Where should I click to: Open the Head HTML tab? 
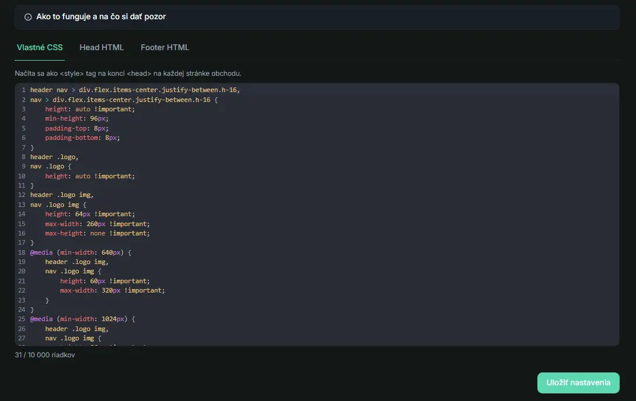coord(102,47)
